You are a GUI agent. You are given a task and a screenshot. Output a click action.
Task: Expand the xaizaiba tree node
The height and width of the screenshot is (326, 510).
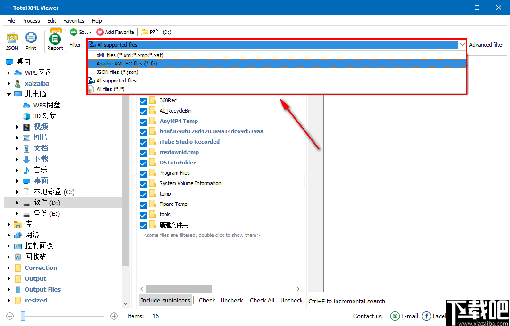[x=9, y=83]
